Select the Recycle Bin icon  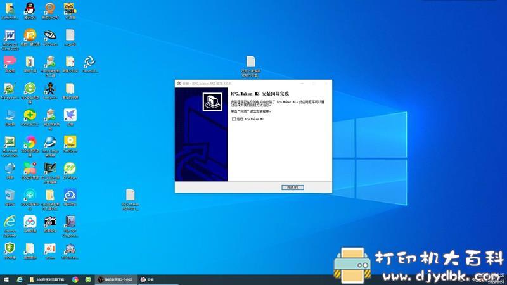[10, 198]
